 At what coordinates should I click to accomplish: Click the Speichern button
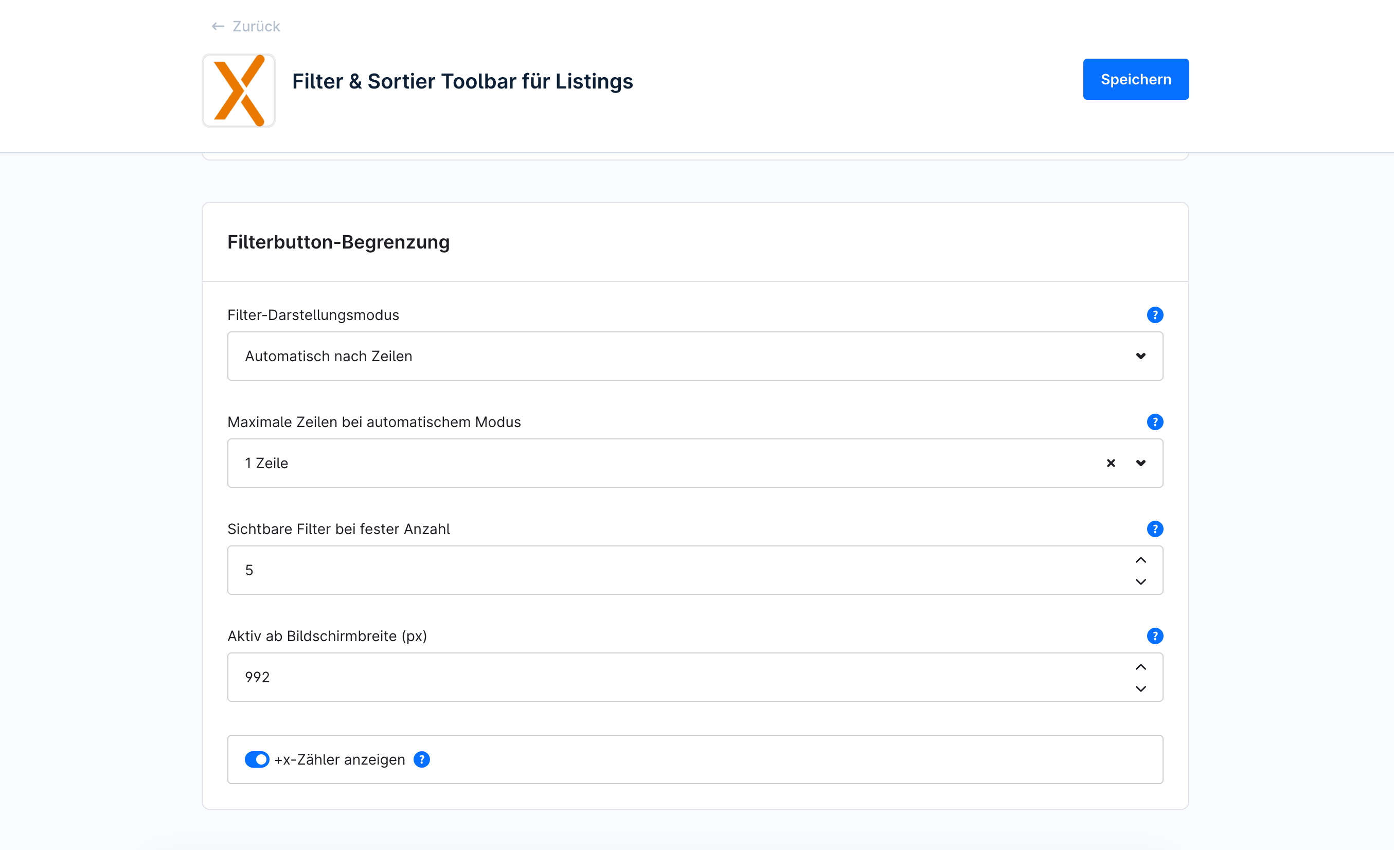pos(1135,79)
